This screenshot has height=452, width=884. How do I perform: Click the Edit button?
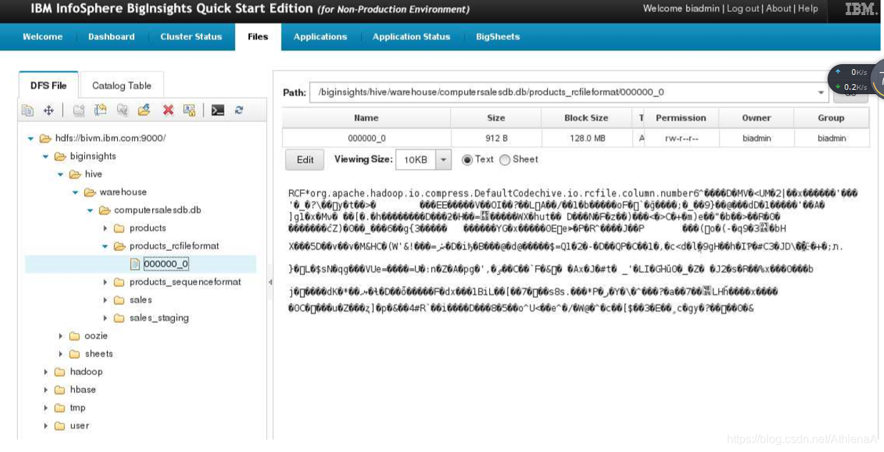[x=305, y=160]
